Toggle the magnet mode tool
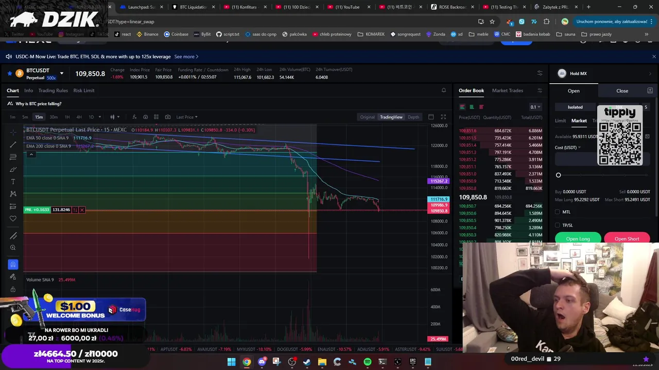 [13, 265]
